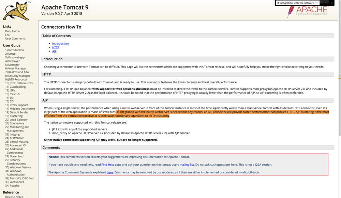Open user guide 33) WebSocket

click(15, 182)
